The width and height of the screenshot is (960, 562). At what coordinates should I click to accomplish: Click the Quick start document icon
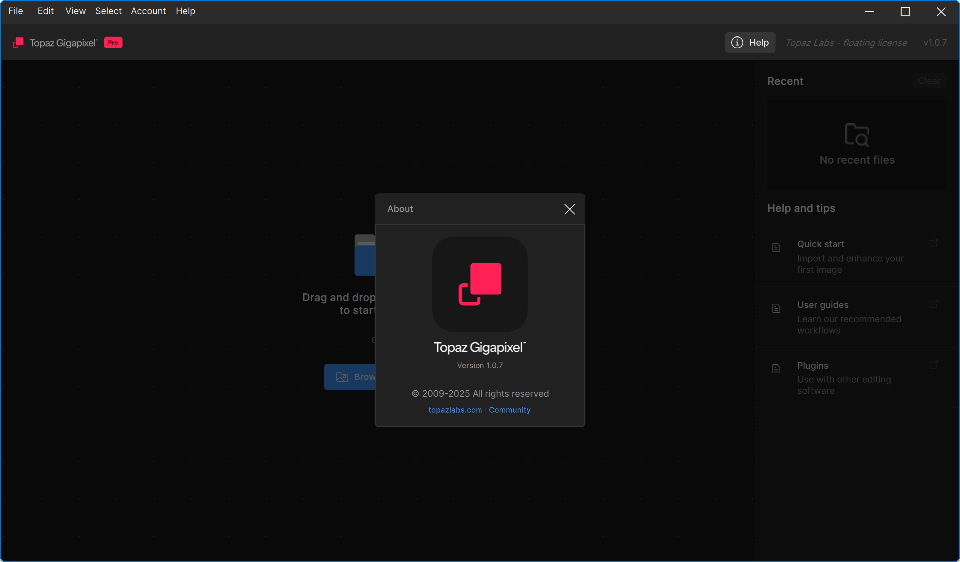coord(776,247)
